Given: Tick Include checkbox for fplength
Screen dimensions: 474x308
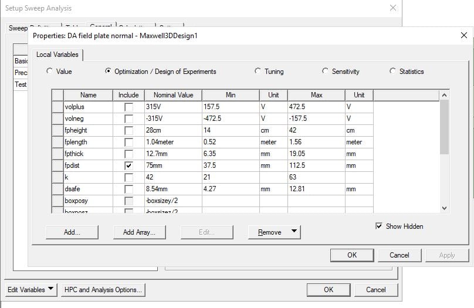Looking at the screenshot, I should [129, 143].
